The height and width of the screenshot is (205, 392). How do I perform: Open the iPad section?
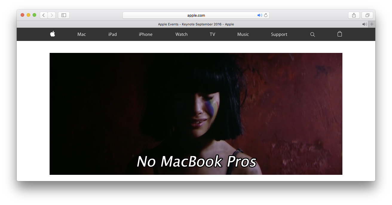(x=112, y=34)
